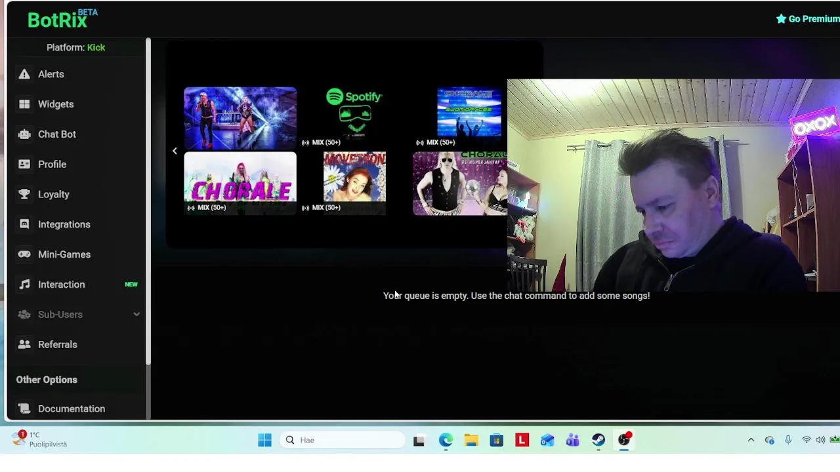
Task: Click the NEW badge next to Interaction
Action: (131, 285)
